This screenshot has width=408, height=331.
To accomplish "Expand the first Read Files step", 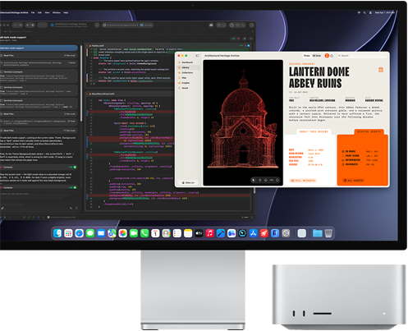I will 39,55.
